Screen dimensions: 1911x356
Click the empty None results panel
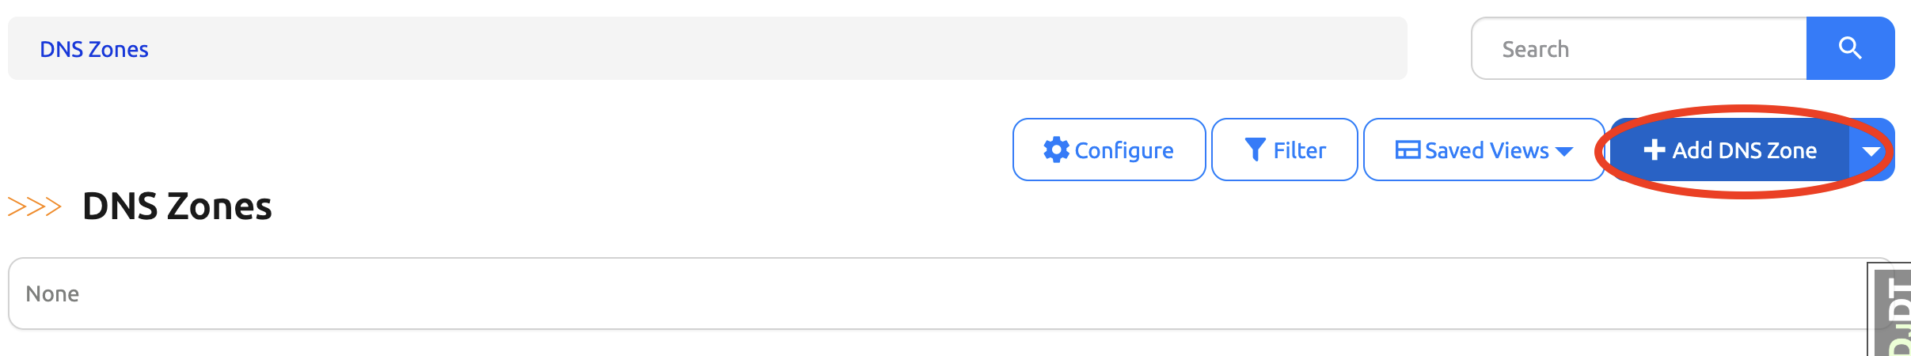coord(950,294)
